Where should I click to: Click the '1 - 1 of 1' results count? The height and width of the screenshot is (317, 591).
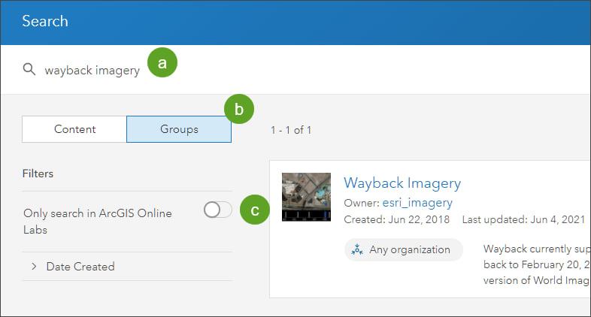291,130
